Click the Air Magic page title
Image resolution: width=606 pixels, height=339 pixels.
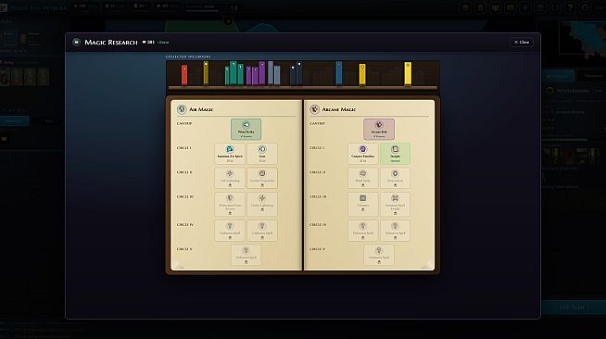[x=201, y=109]
